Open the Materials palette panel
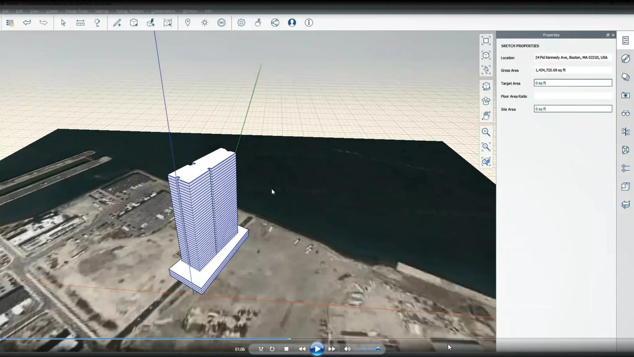Viewport: 634px width, 357px height. [625, 59]
